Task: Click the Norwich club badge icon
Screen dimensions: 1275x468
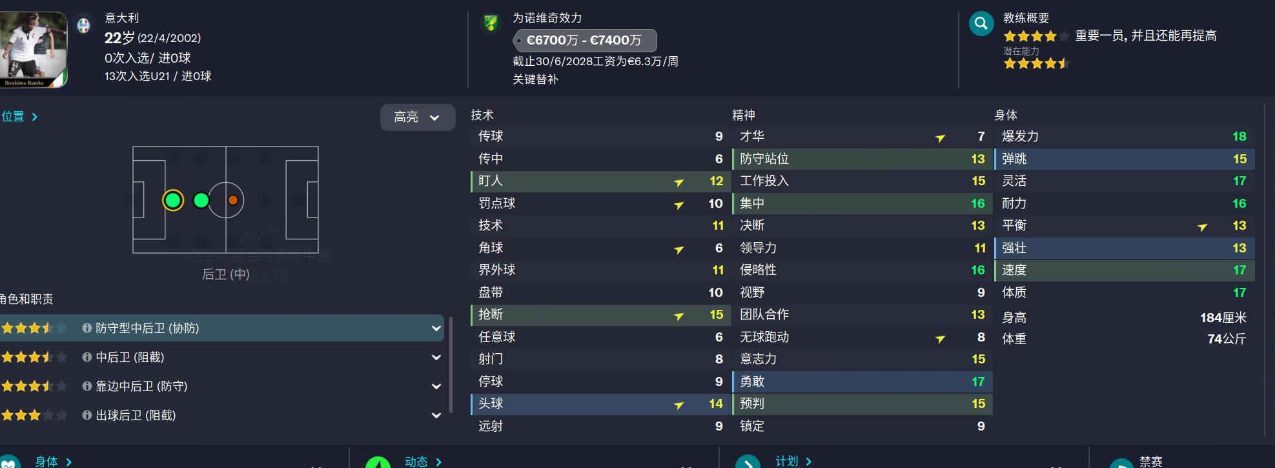Action: click(x=491, y=24)
